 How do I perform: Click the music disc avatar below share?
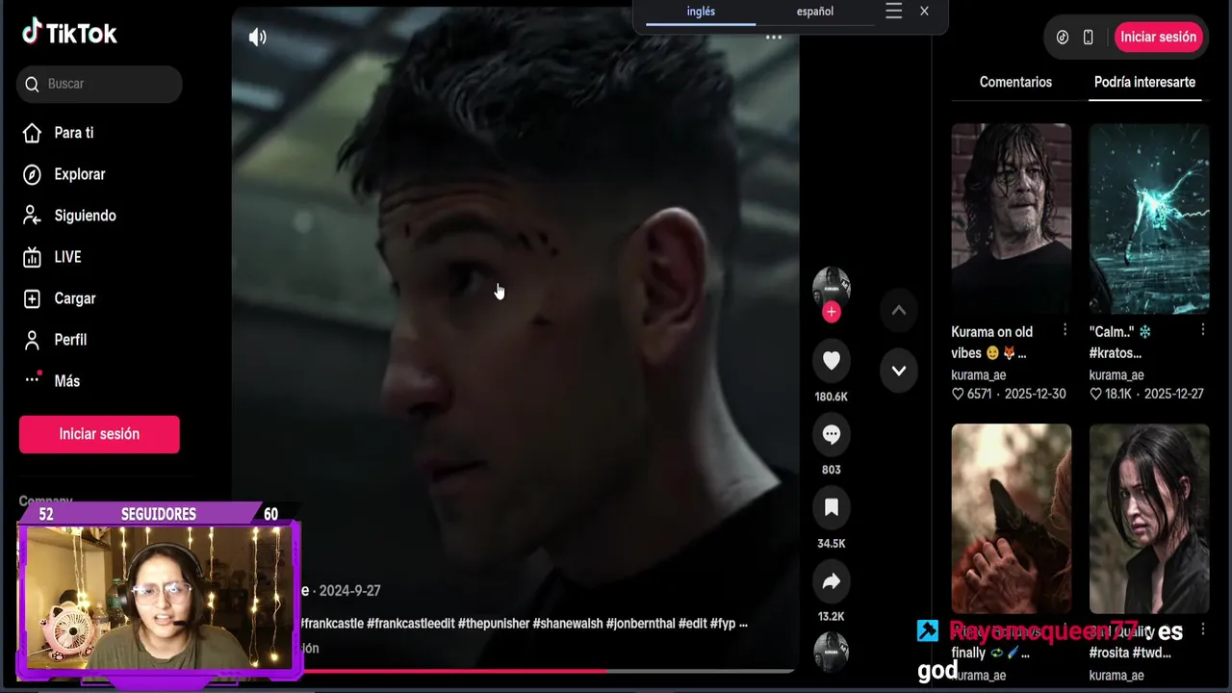(832, 651)
